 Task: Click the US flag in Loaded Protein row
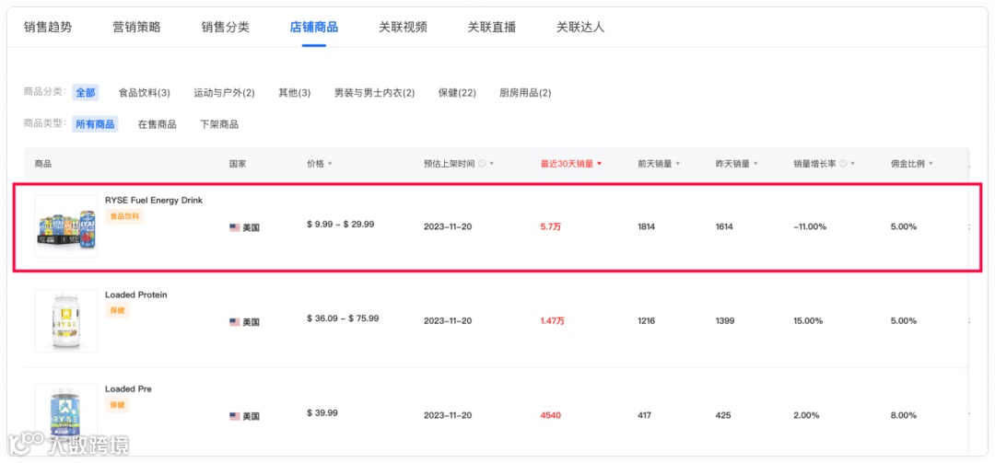[235, 321]
